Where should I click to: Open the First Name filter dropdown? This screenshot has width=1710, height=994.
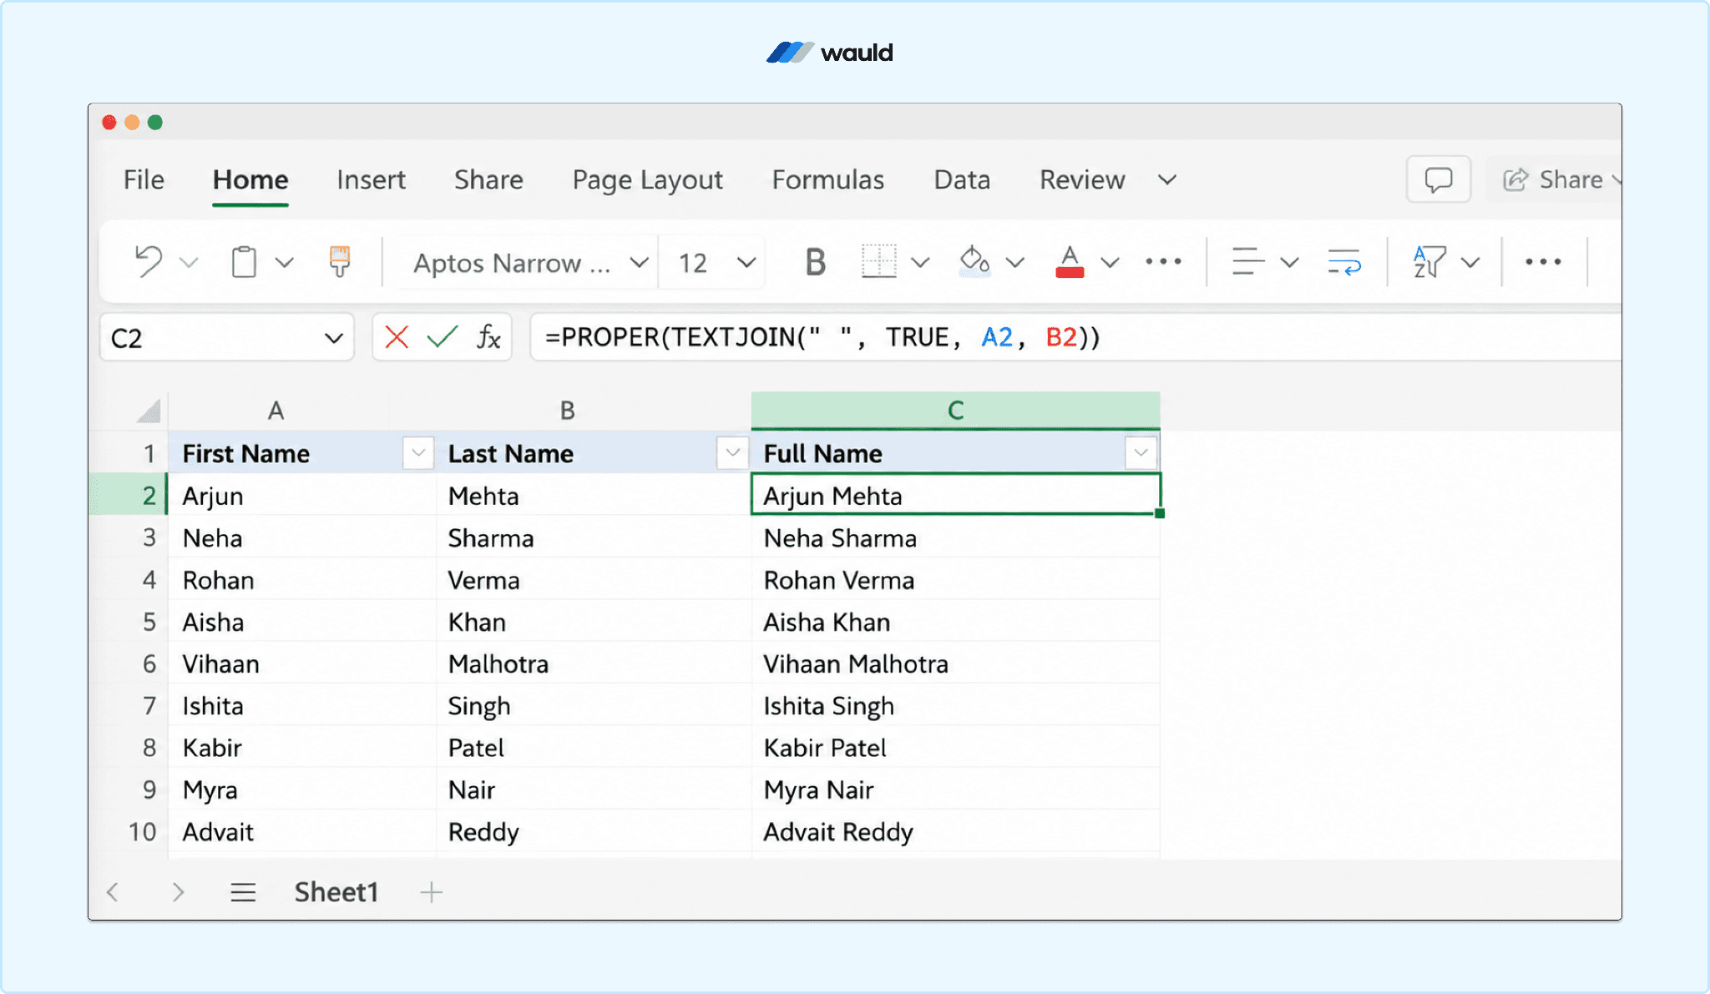coord(417,453)
